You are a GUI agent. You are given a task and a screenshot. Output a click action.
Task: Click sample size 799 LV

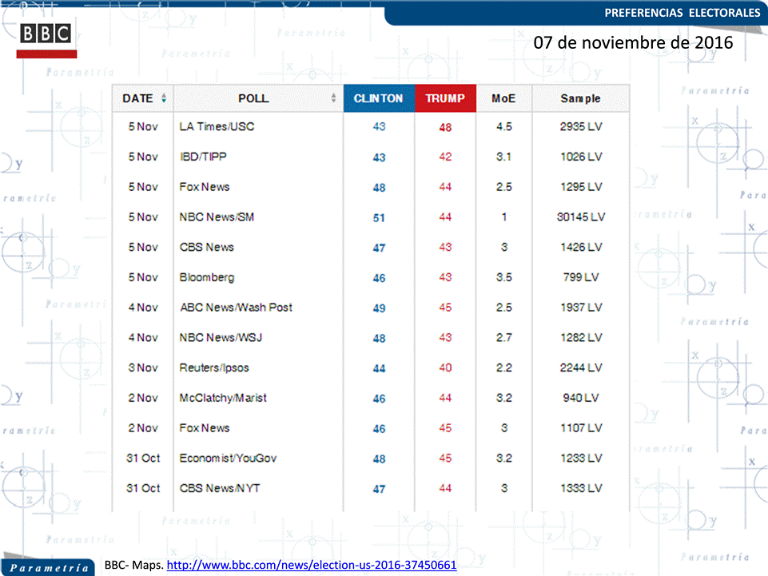[581, 277]
